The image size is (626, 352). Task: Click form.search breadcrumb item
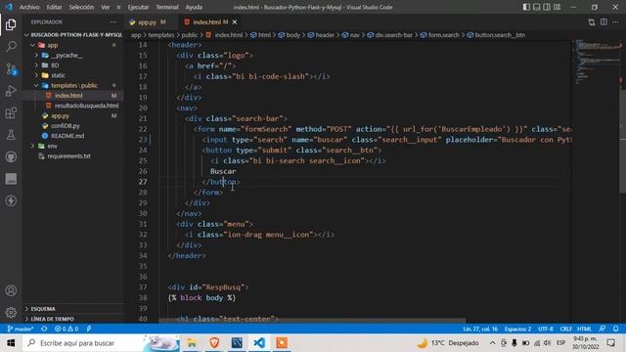click(439, 35)
